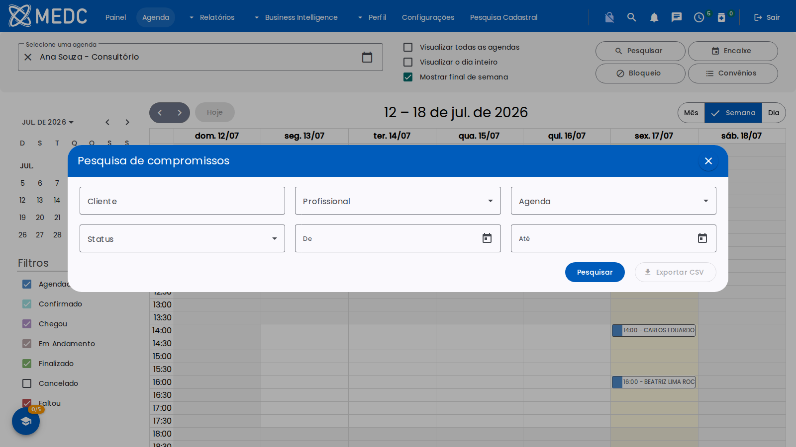This screenshot has height=447, width=796.
Task: Open notifications bell icon
Action: 654,17
